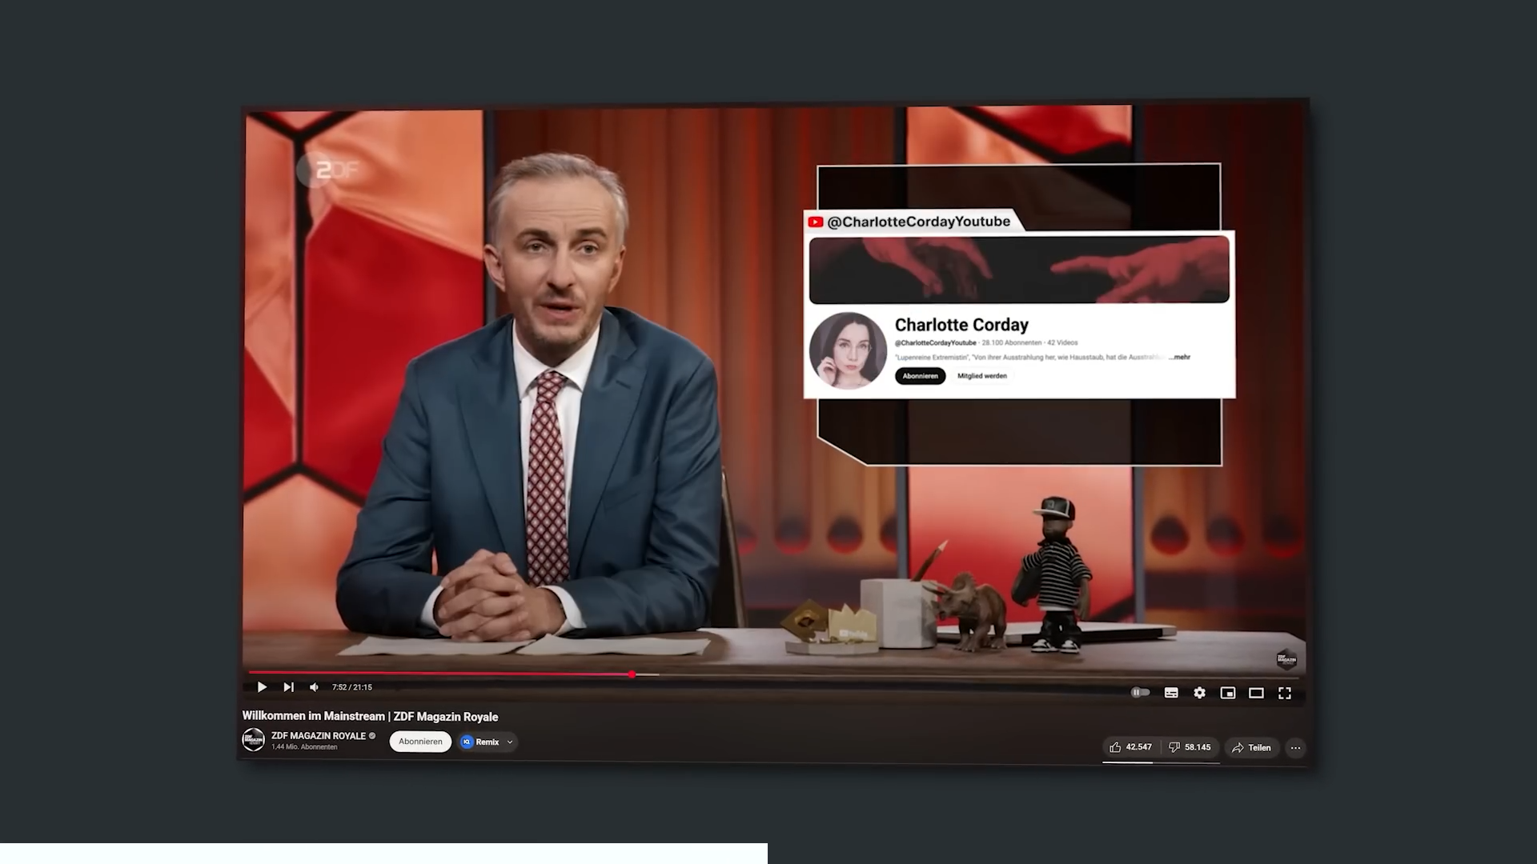Open the ZDF MAGAZIN ROYALE channel name
Screen dimensions: 1537x864
[x=319, y=736]
